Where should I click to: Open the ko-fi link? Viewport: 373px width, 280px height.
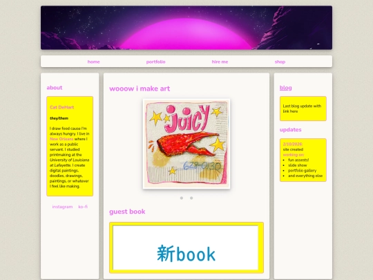coord(83,207)
